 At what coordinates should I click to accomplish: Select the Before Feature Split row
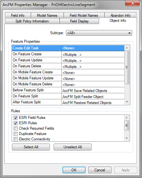point(68,90)
